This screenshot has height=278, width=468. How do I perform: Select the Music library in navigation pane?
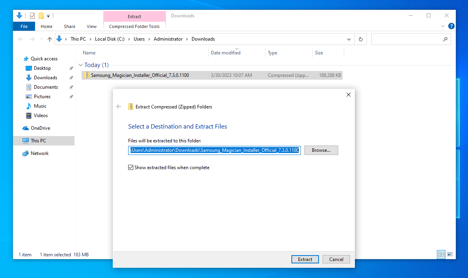tap(39, 106)
